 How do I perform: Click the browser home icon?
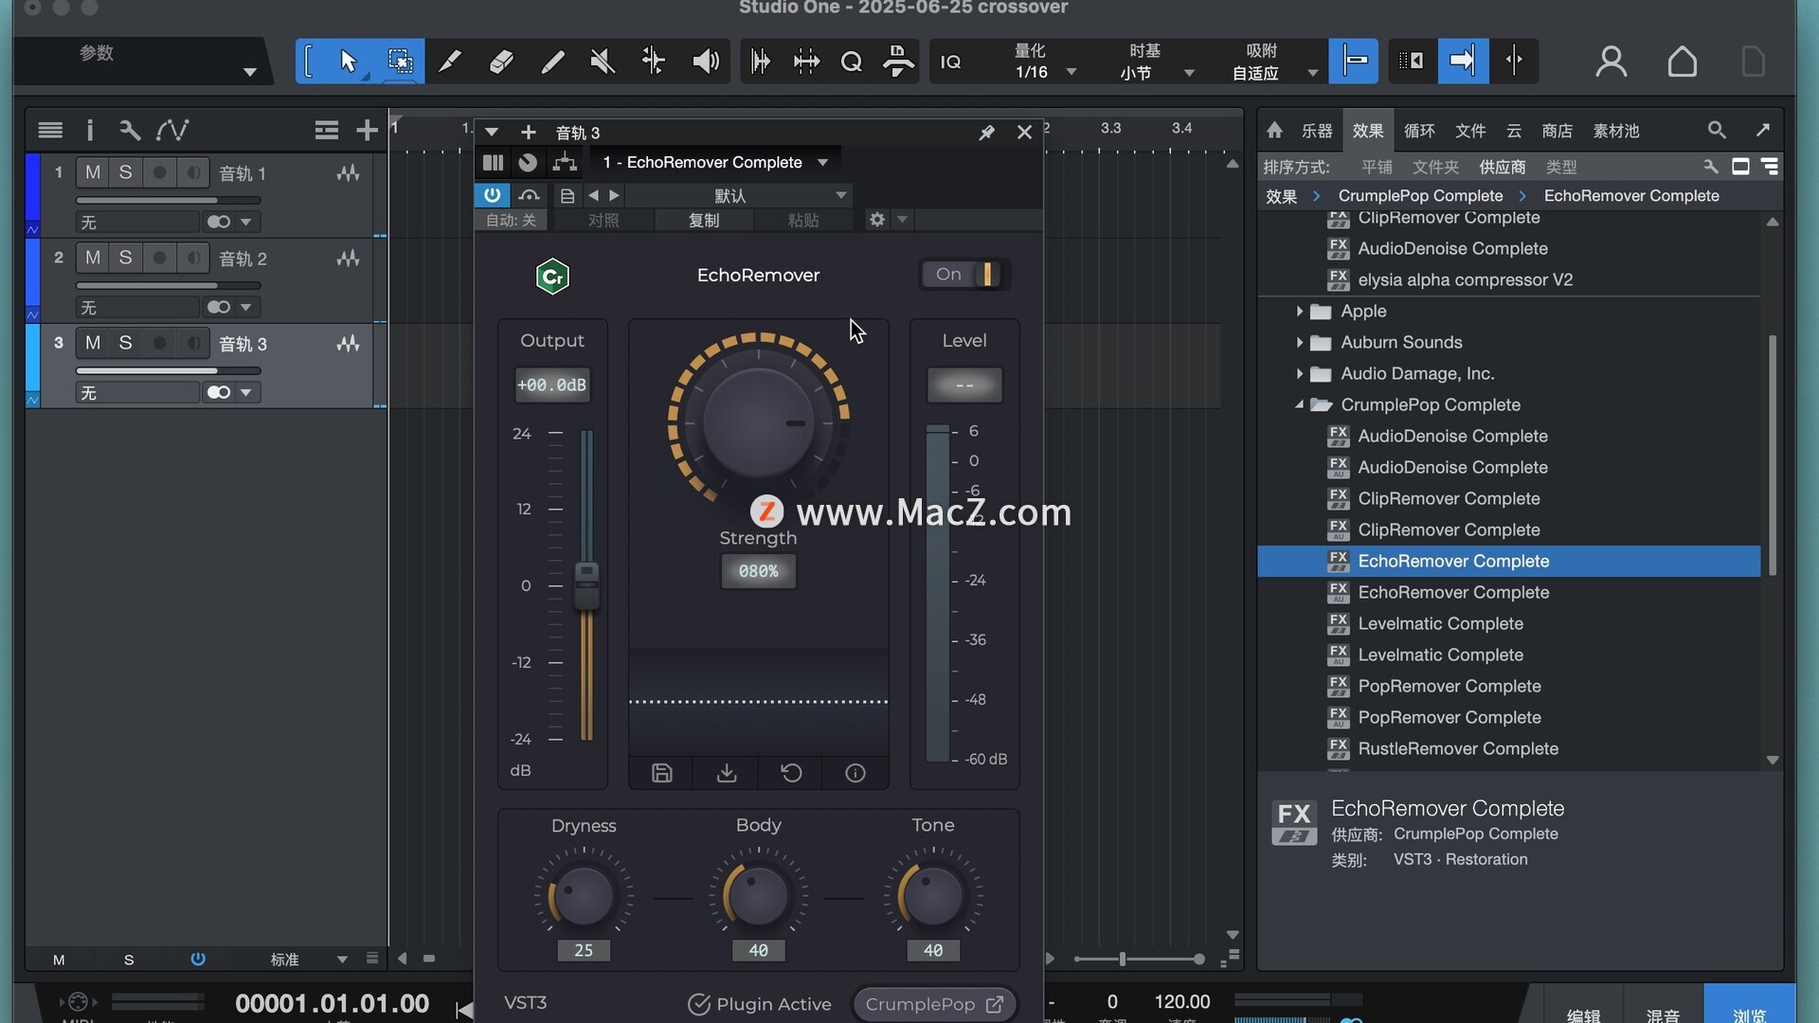click(1274, 130)
